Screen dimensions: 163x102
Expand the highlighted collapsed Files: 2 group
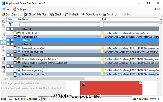coord(8,40)
